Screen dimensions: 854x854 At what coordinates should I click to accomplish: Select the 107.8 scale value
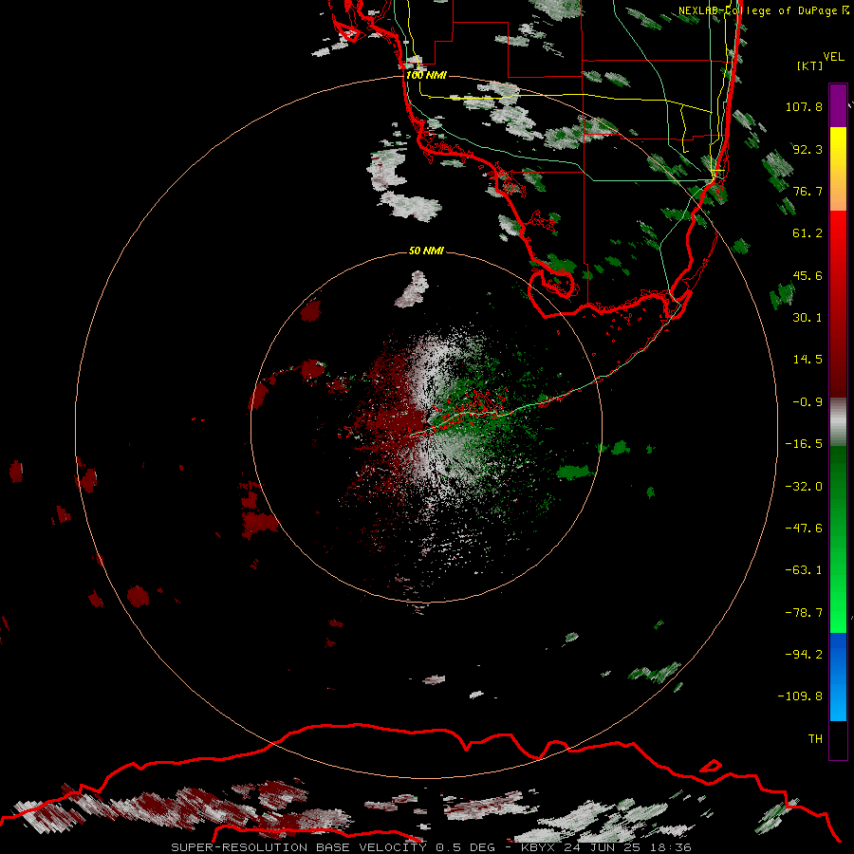point(804,106)
